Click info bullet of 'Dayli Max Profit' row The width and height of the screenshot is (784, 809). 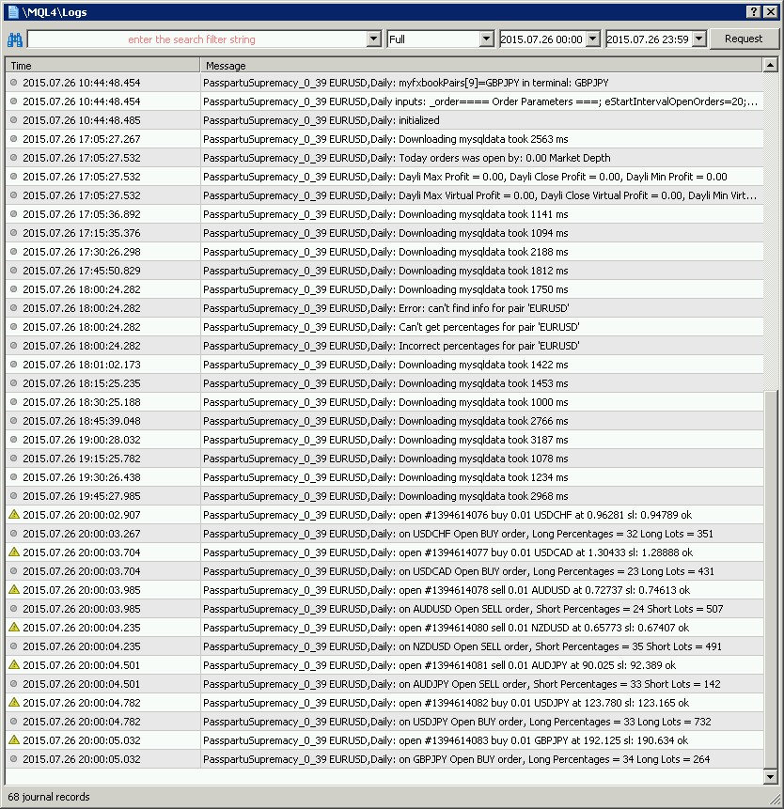pyautogui.click(x=14, y=177)
